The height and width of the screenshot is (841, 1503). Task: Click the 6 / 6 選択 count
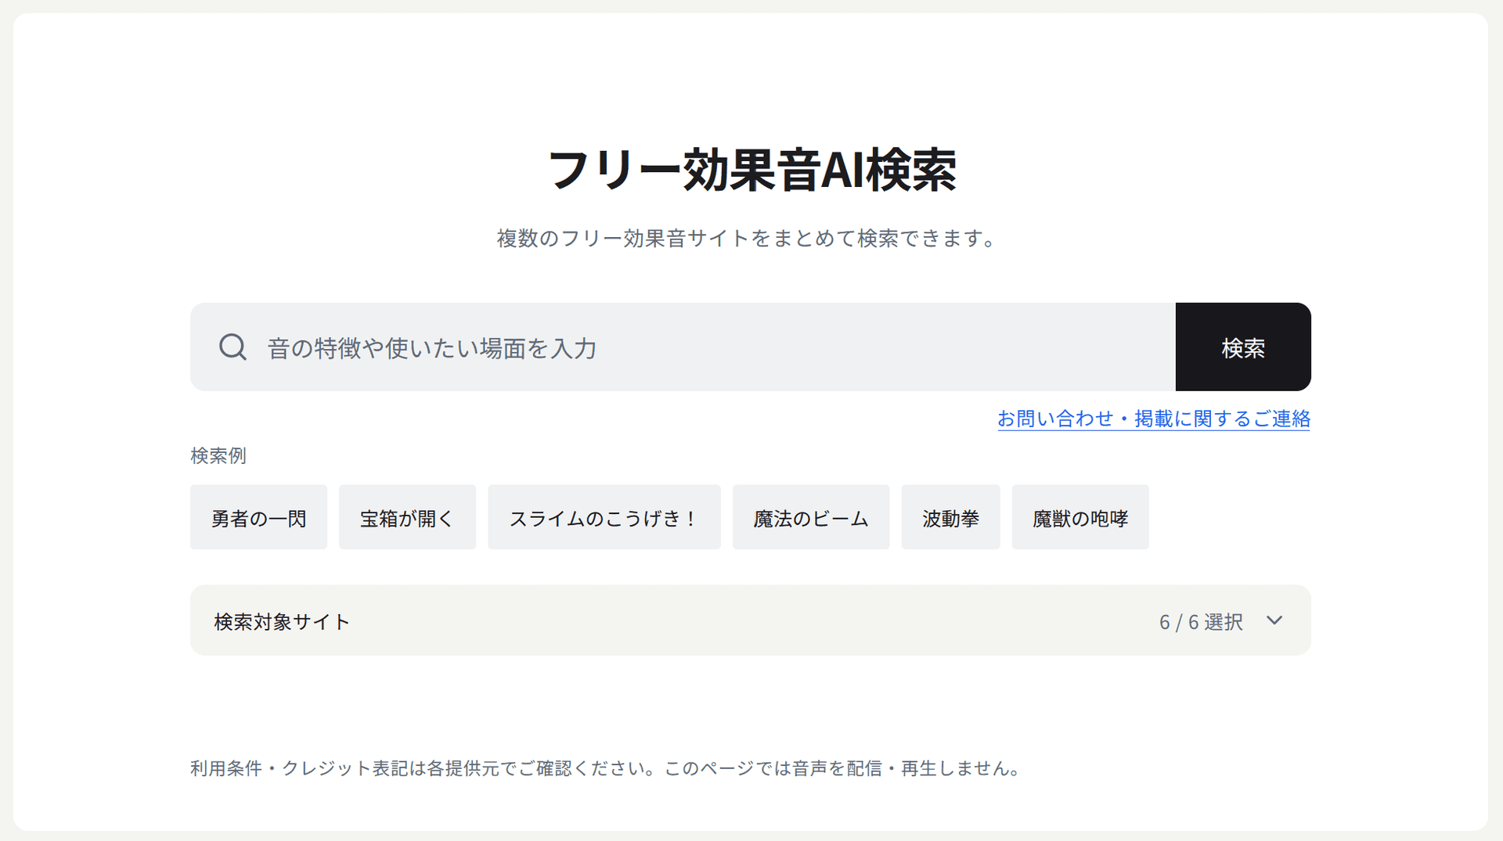pyautogui.click(x=1201, y=622)
